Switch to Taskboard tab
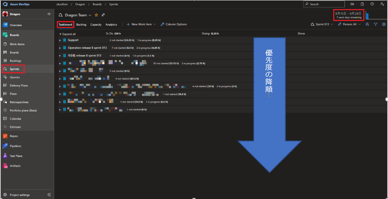Image resolution: width=388 pixels, height=199 pixels. coord(65,24)
